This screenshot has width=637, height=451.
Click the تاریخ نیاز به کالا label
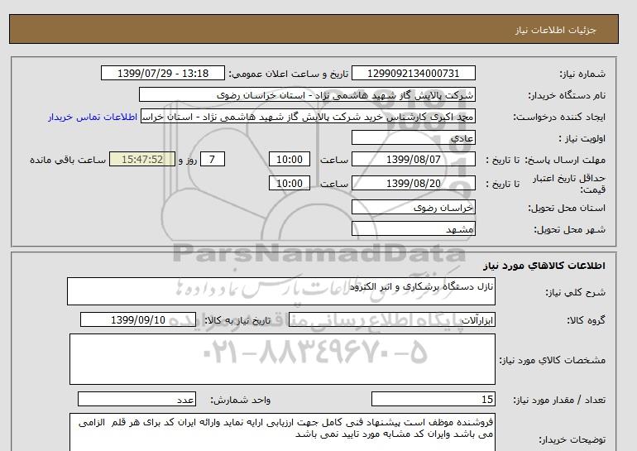(x=237, y=320)
